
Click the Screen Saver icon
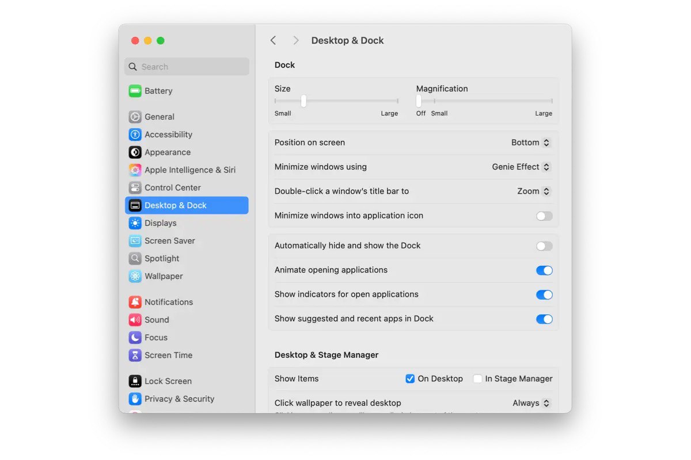tap(135, 241)
